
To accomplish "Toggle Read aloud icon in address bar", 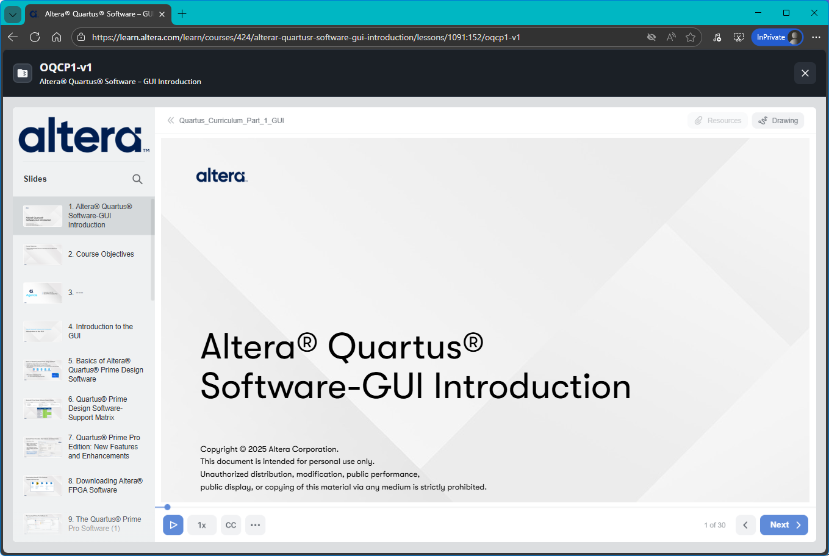I will (671, 37).
